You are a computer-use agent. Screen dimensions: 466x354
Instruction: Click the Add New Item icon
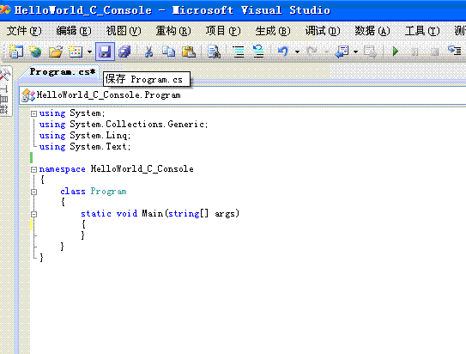click(76, 52)
